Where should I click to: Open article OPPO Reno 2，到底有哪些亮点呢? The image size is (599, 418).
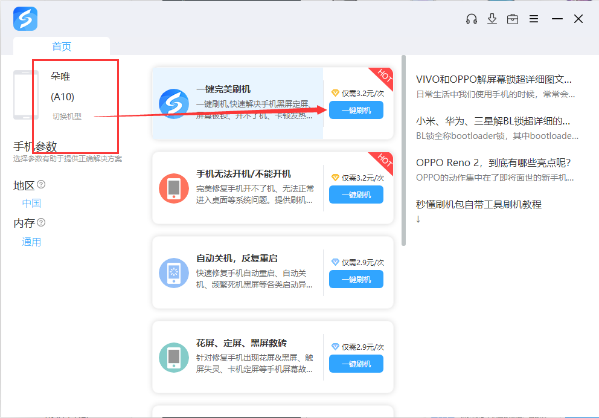tap(493, 162)
